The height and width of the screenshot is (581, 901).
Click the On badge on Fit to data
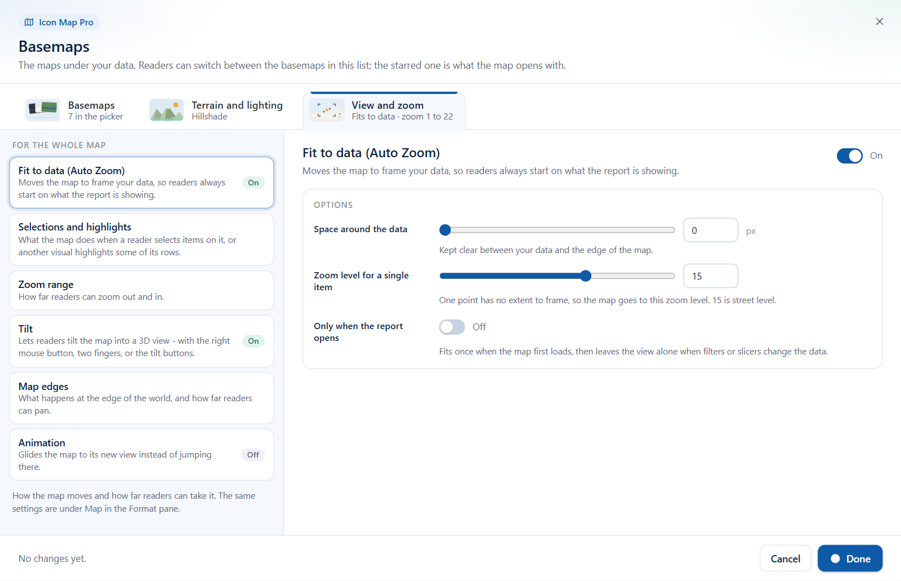pos(253,183)
